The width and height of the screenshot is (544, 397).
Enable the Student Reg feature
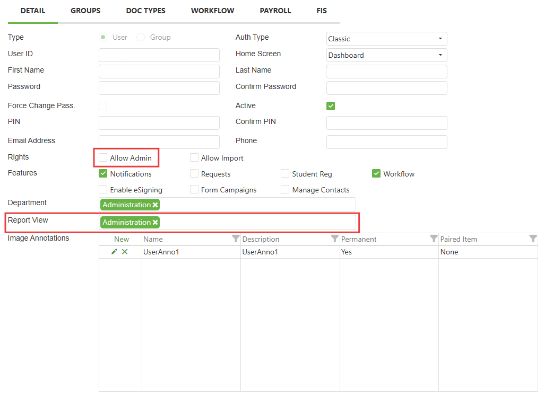tap(285, 173)
